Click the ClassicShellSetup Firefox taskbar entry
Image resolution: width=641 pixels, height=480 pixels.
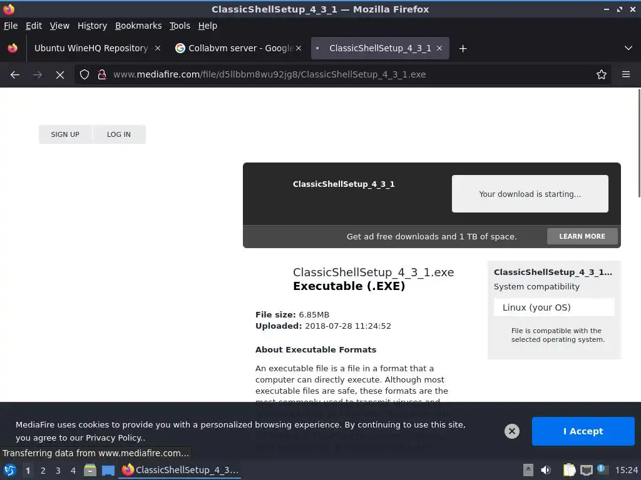click(x=180, y=470)
